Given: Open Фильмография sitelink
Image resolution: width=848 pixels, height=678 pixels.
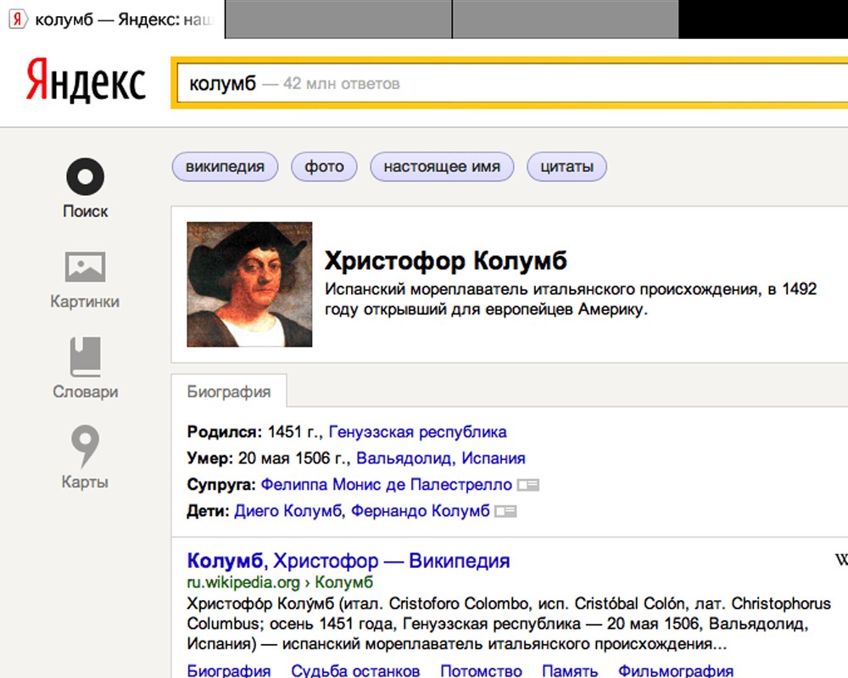Looking at the screenshot, I should 676,670.
